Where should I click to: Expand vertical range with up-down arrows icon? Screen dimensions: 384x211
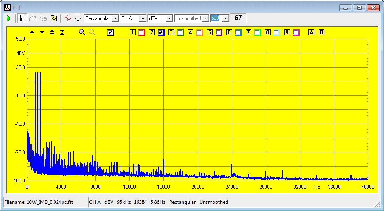52,32
